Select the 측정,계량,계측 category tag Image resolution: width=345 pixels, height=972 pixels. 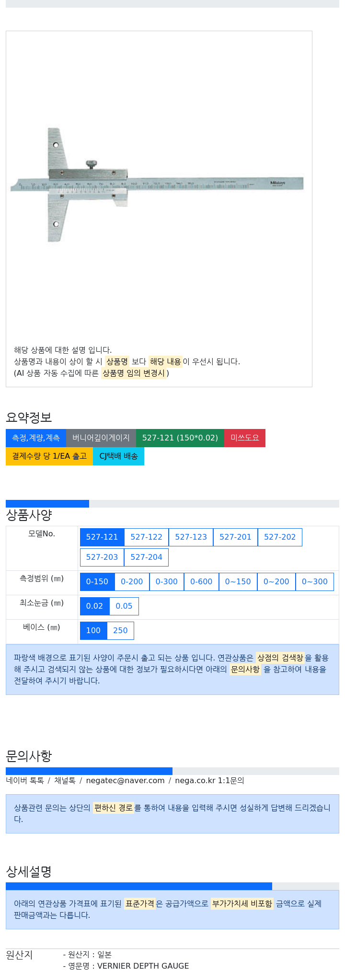[x=36, y=438]
